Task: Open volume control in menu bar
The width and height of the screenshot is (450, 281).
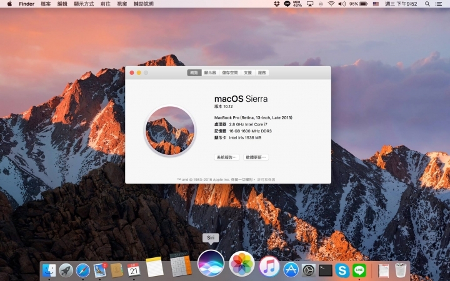Action: [341, 4]
